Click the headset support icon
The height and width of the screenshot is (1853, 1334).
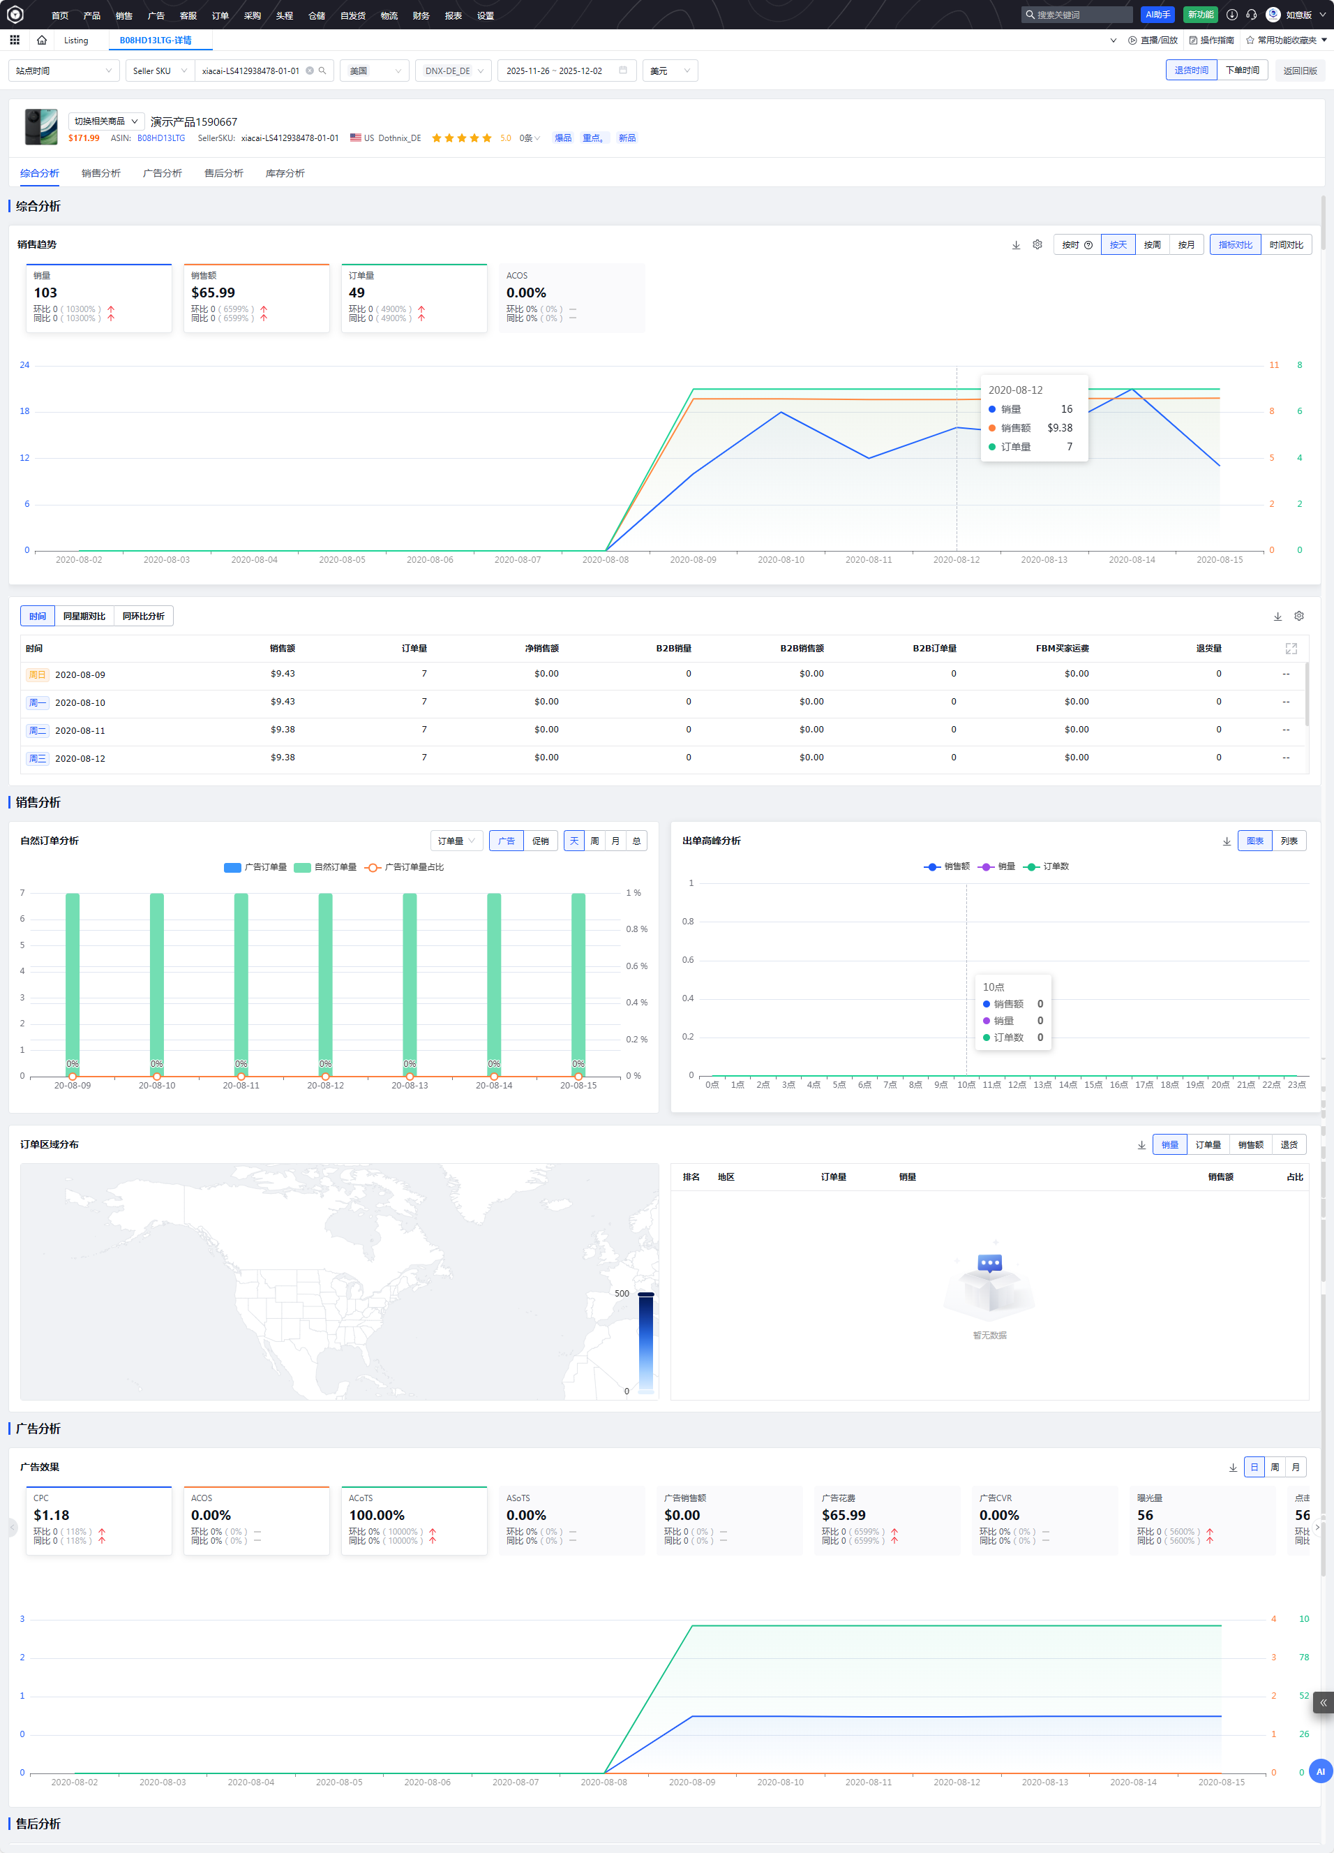[1251, 15]
